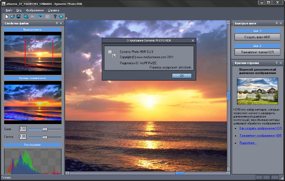Pin the Быстрые шаги panel

276,24
